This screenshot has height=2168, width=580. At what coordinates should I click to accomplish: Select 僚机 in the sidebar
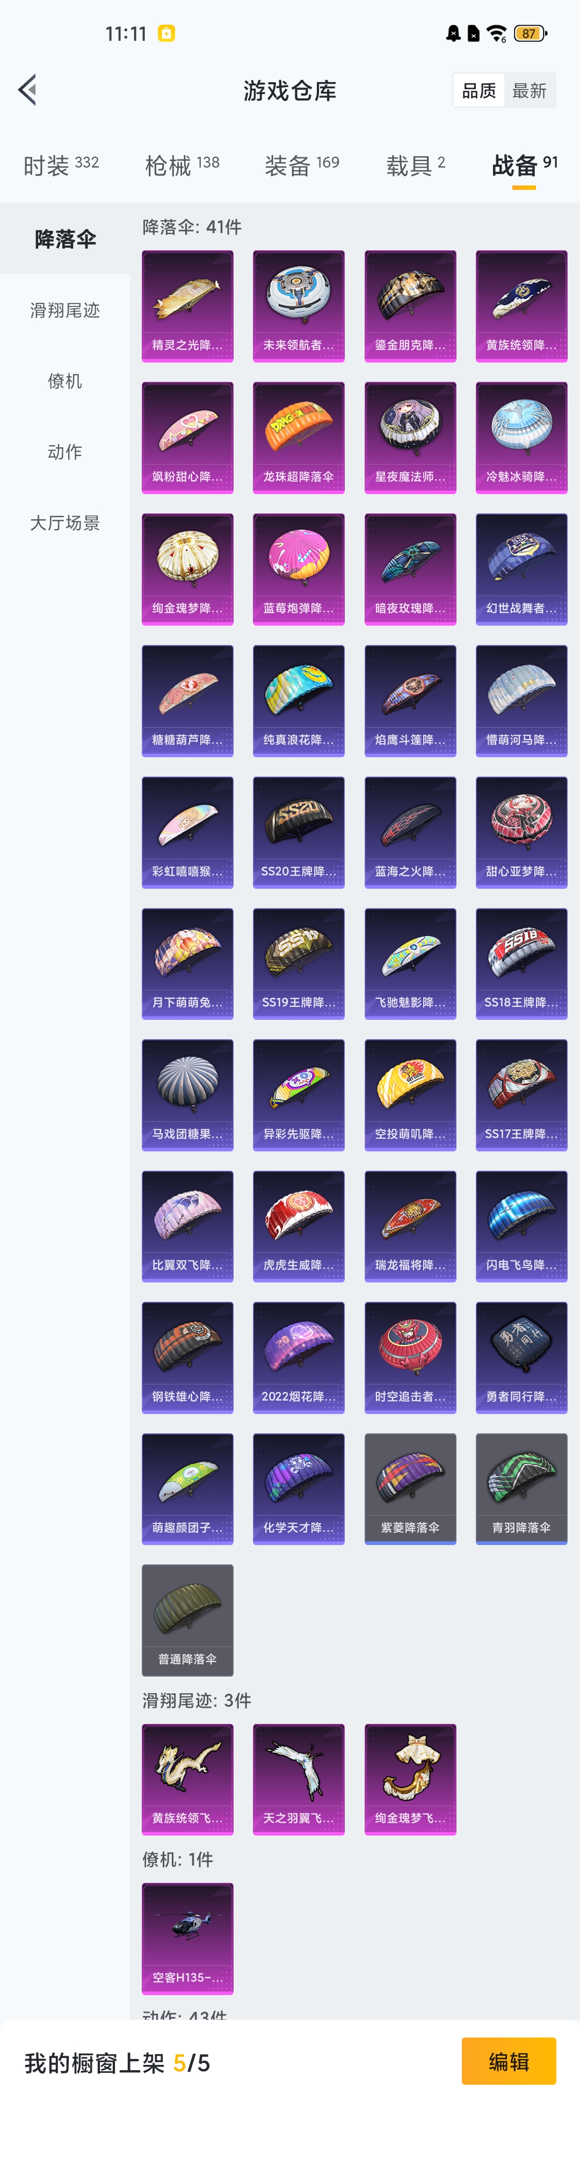65,381
